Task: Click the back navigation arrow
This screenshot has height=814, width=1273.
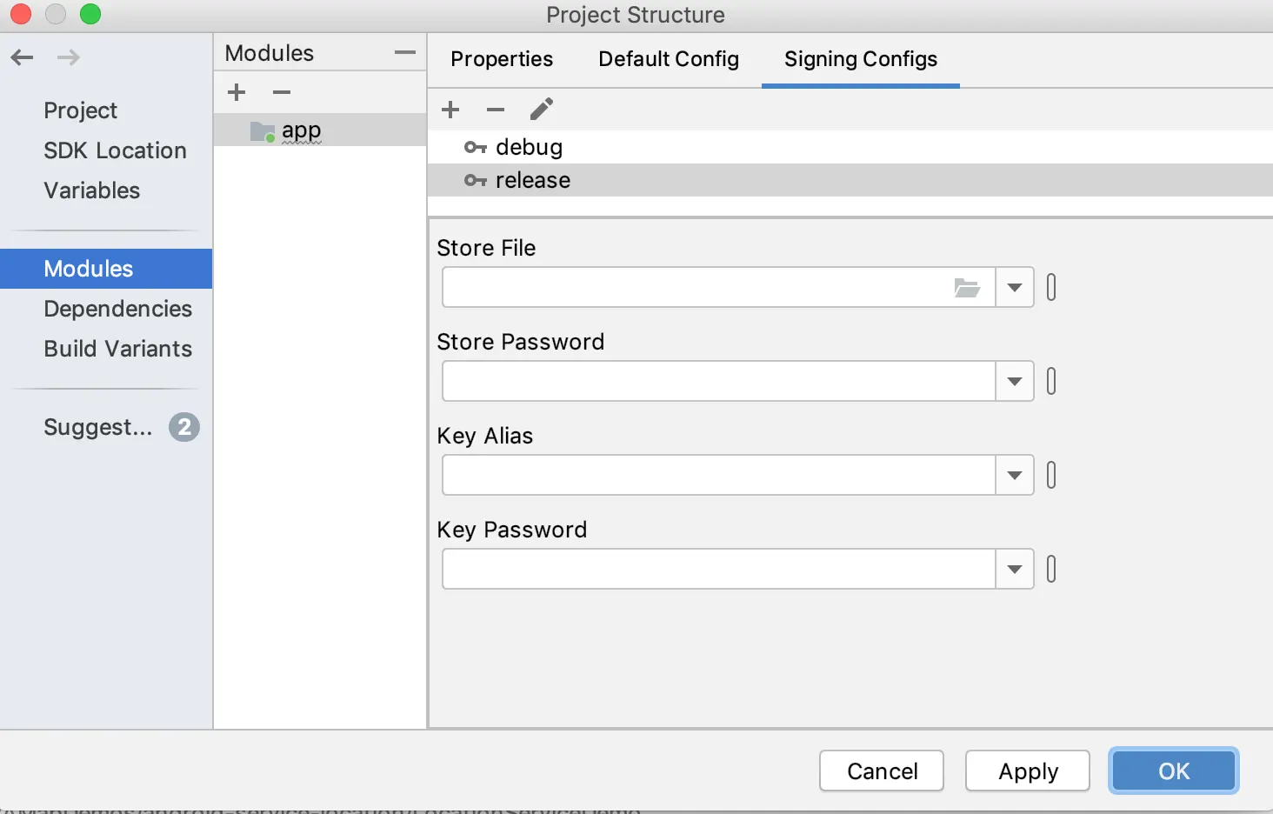Action: [23, 57]
